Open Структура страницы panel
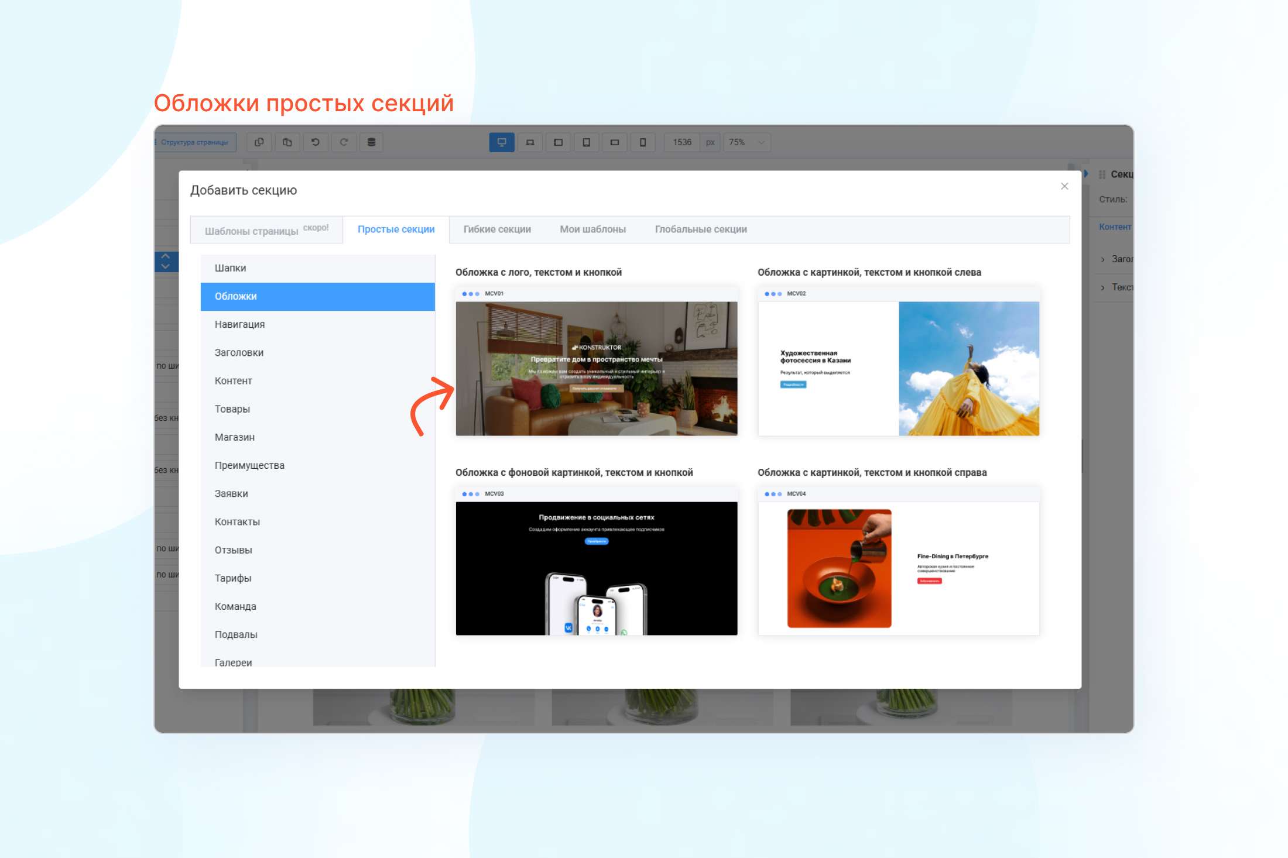This screenshot has width=1288, height=858. point(195,142)
